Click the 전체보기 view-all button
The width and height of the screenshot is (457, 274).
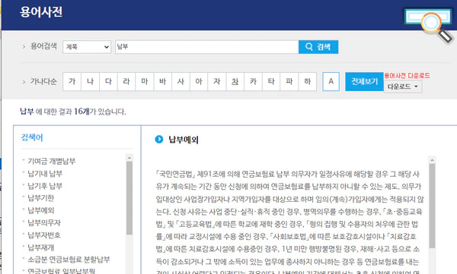click(364, 82)
